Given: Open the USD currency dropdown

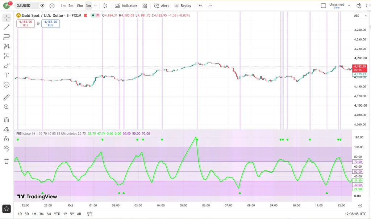Looking at the screenshot, I should coord(360,16).
